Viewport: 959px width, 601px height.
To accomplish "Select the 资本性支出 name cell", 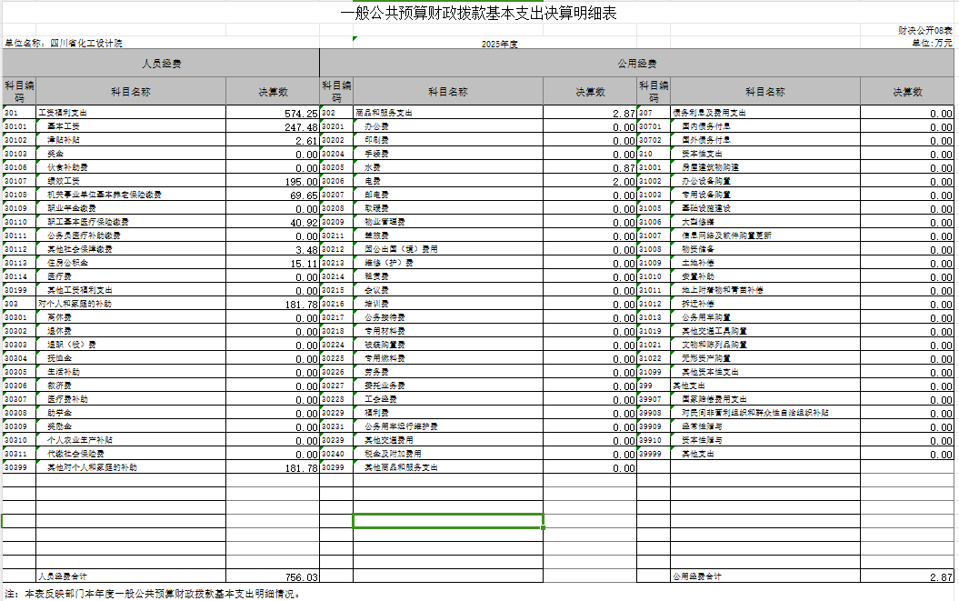I will pos(765,154).
